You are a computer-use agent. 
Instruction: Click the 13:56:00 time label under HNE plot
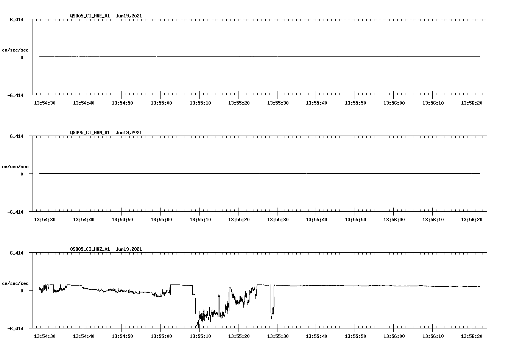tap(394, 103)
